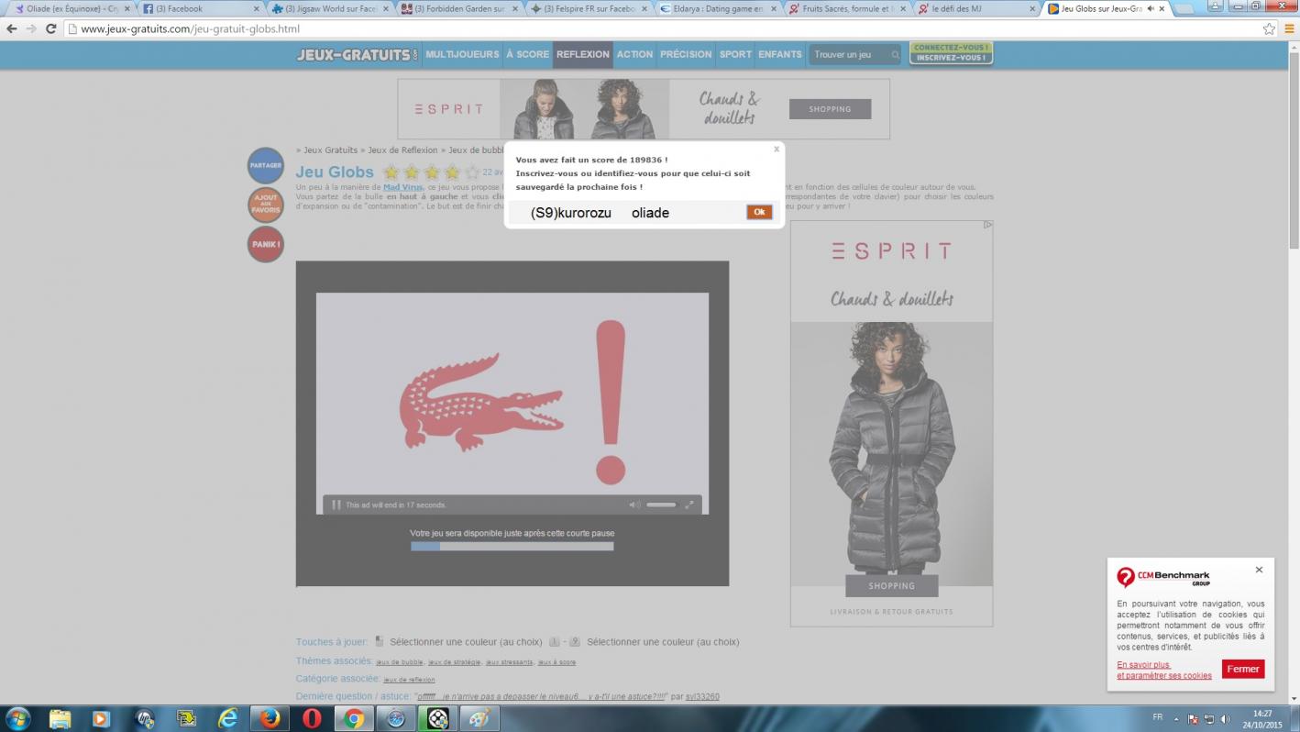1300x732 pixels.
Task: Mute the ad with the speaker icon
Action: [633, 505]
